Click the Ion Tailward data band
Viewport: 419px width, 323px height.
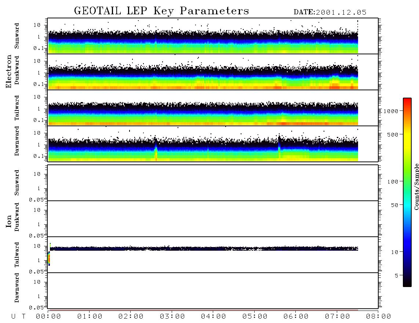click(x=204, y=248)
